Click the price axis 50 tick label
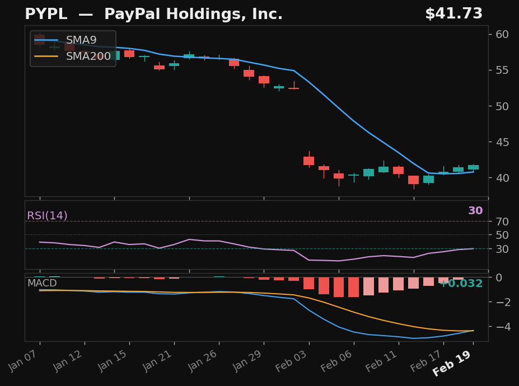Screen dimensions: 519x386 coord(502,106)
